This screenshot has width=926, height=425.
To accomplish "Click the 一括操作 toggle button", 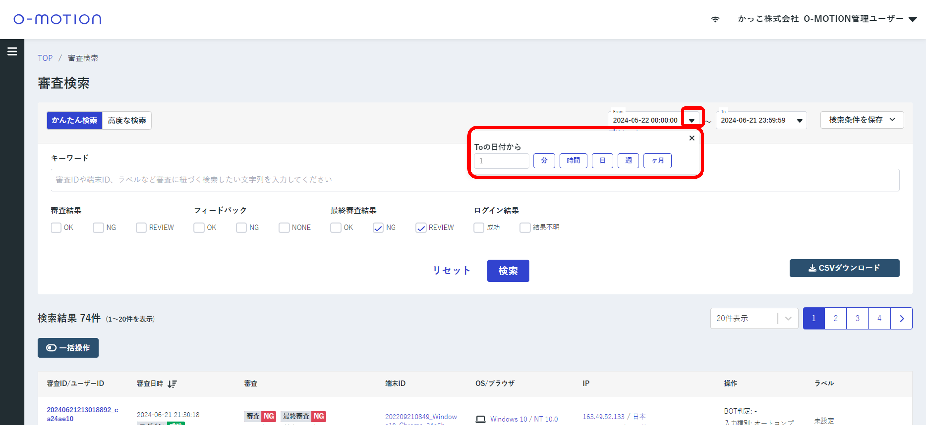I will [x=68, y=348].
